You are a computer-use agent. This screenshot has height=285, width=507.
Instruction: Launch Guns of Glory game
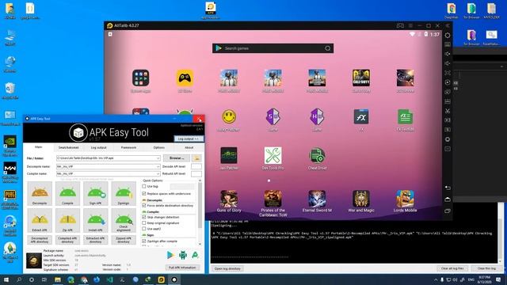click(229, 199)
